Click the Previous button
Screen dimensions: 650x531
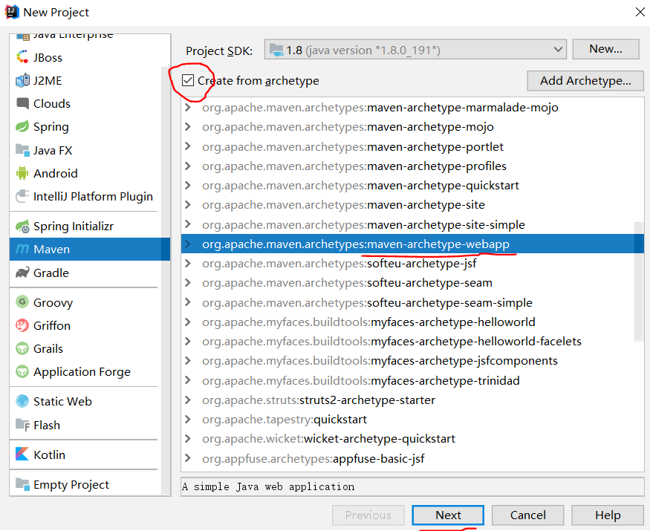pyautogui.click(x=368, y=515)
